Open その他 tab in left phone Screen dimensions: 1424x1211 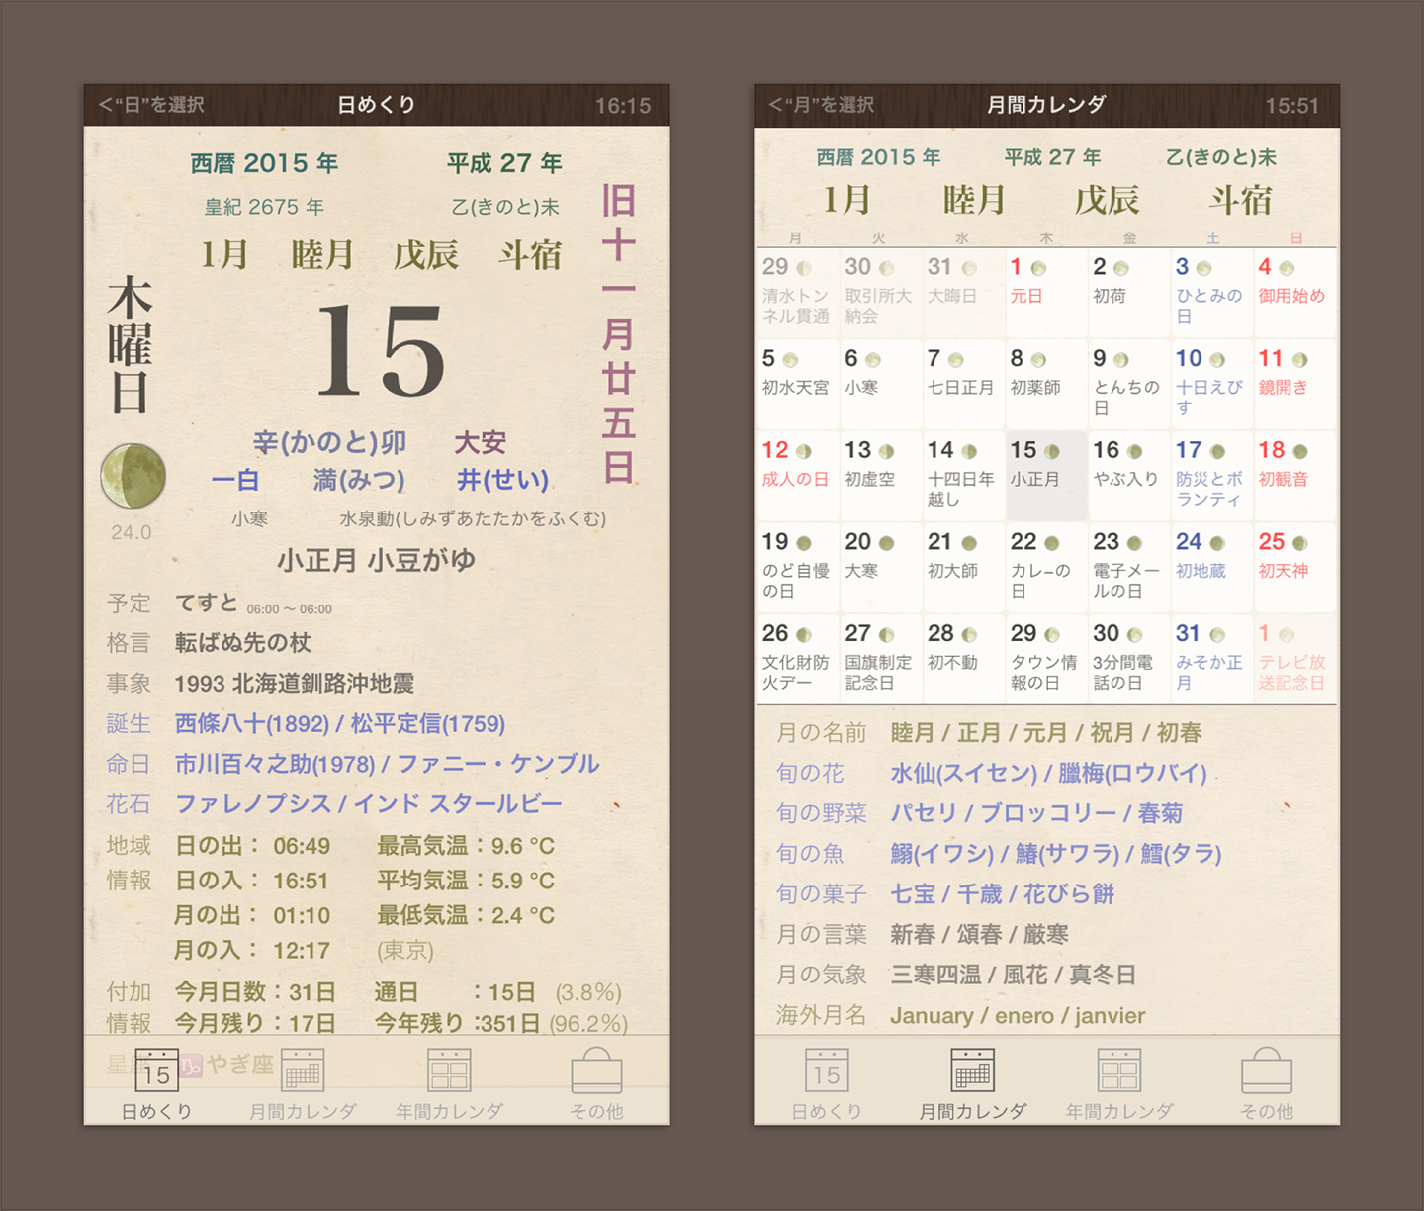(x=596, y=1082)
